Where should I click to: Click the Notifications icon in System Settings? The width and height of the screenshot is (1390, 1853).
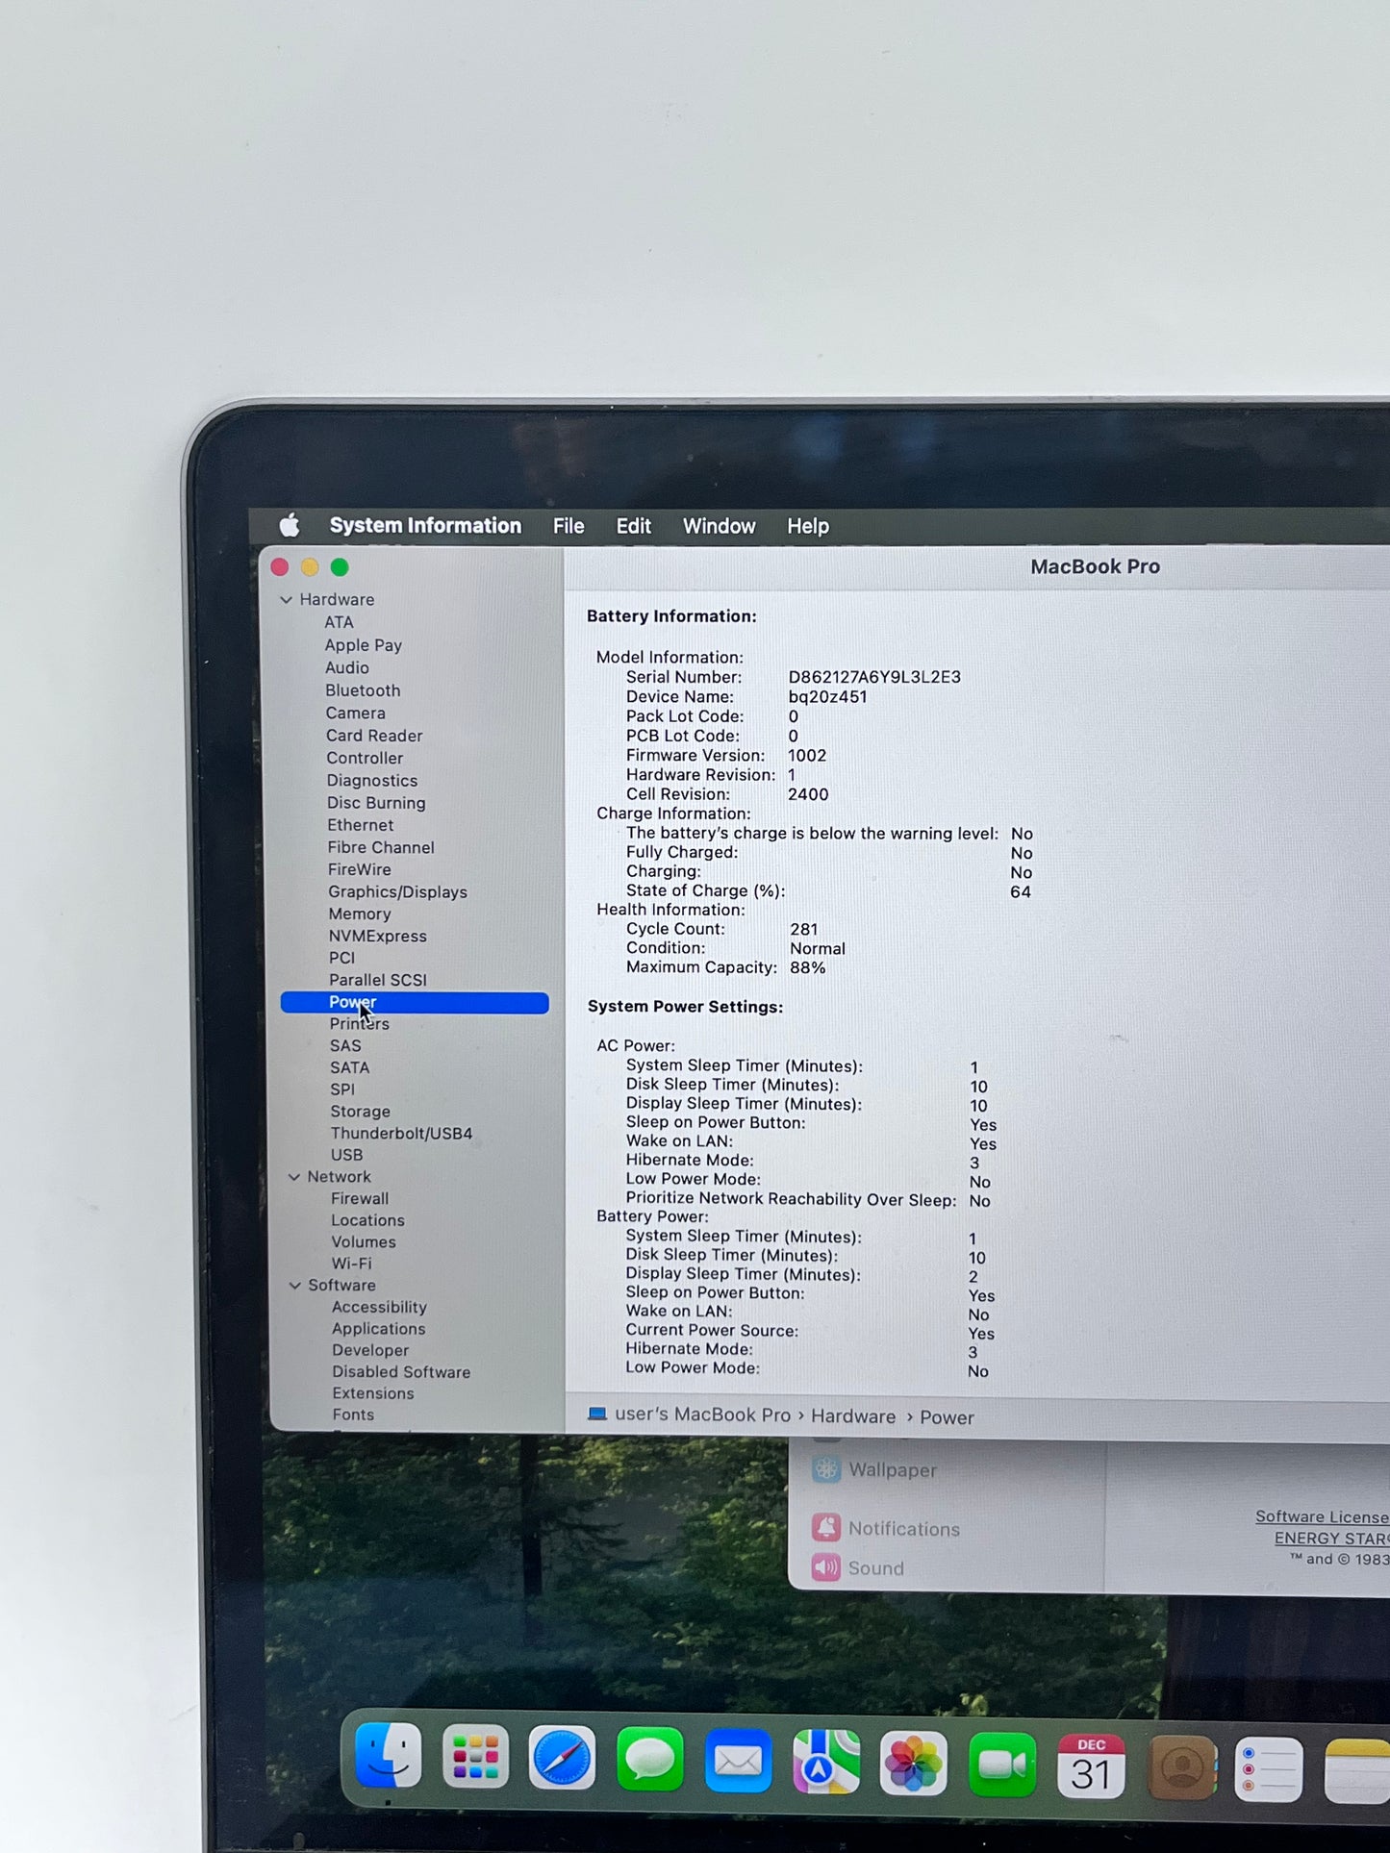point(825,1527)
